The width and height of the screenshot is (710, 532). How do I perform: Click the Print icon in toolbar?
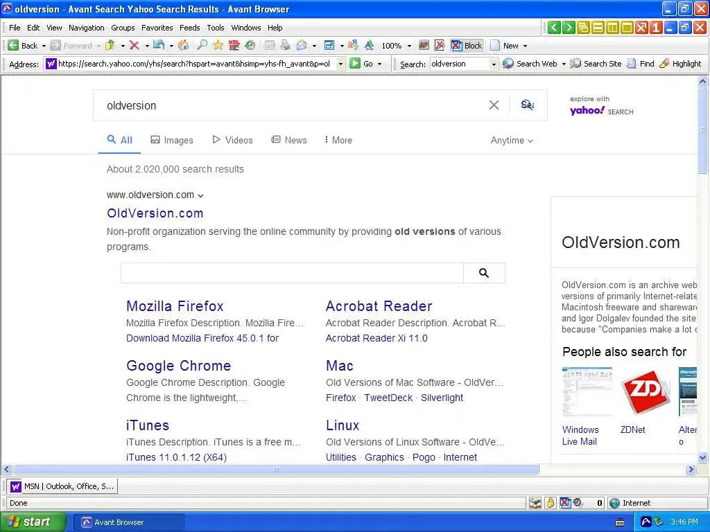[285, 45]
